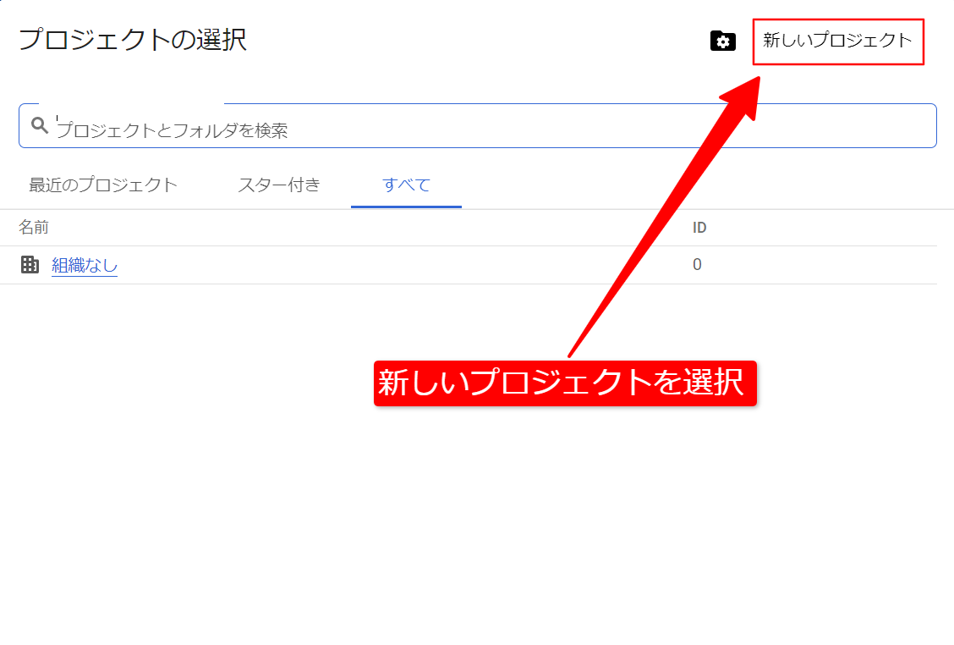Screen dimensions: 954x645
Task: Click the ID column header
Action: coord(699,228)
